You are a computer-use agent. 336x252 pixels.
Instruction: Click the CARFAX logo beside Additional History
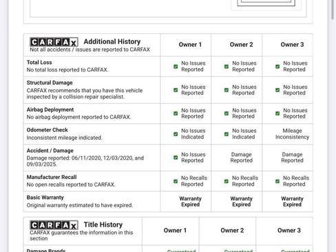54,42
